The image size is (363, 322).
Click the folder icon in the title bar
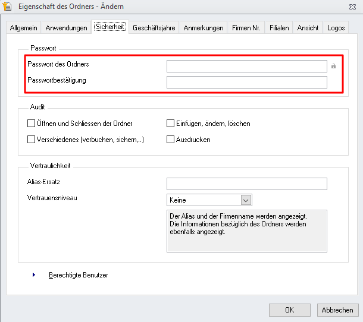[x=7, y=7]
